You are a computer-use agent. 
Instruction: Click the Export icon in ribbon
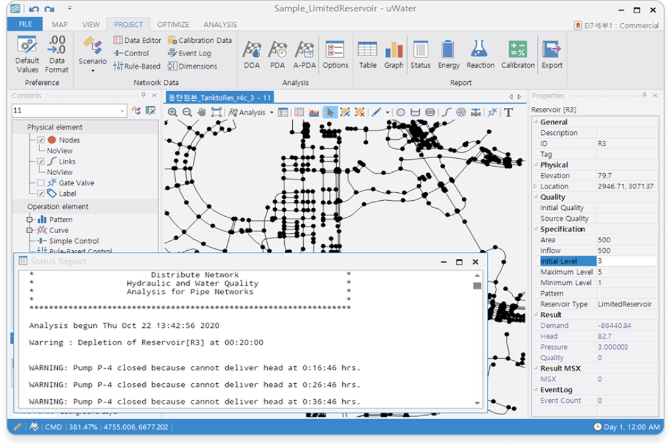(x=551, y=54)
